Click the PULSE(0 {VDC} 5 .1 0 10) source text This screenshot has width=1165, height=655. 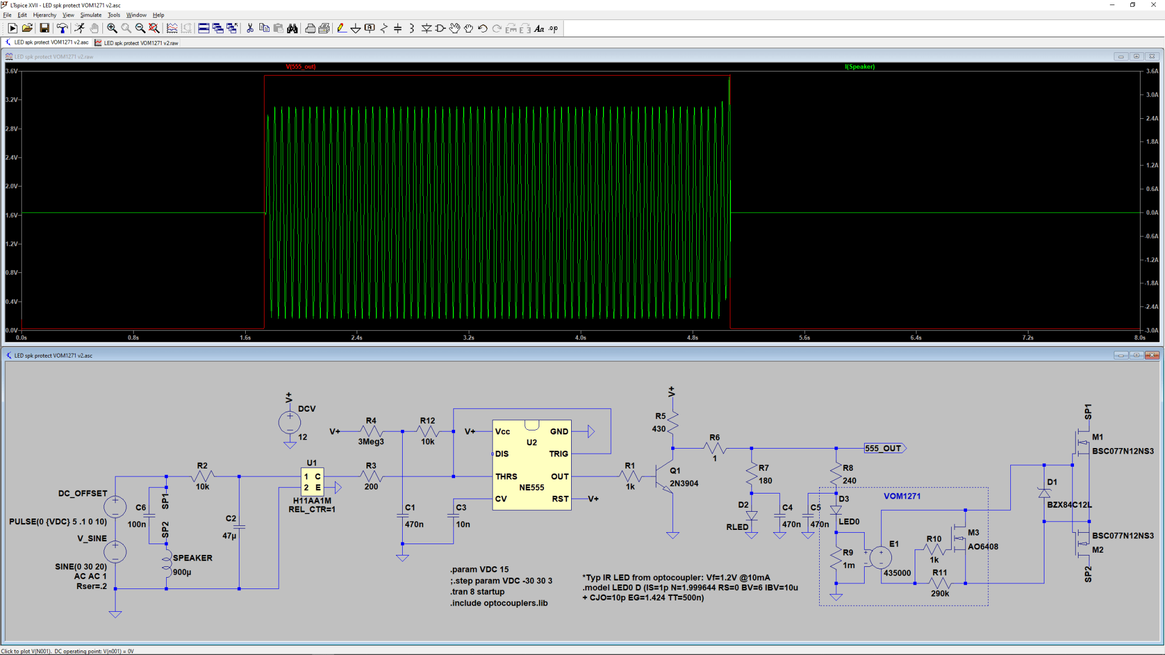pyautogui.click(x=58, y=521)
